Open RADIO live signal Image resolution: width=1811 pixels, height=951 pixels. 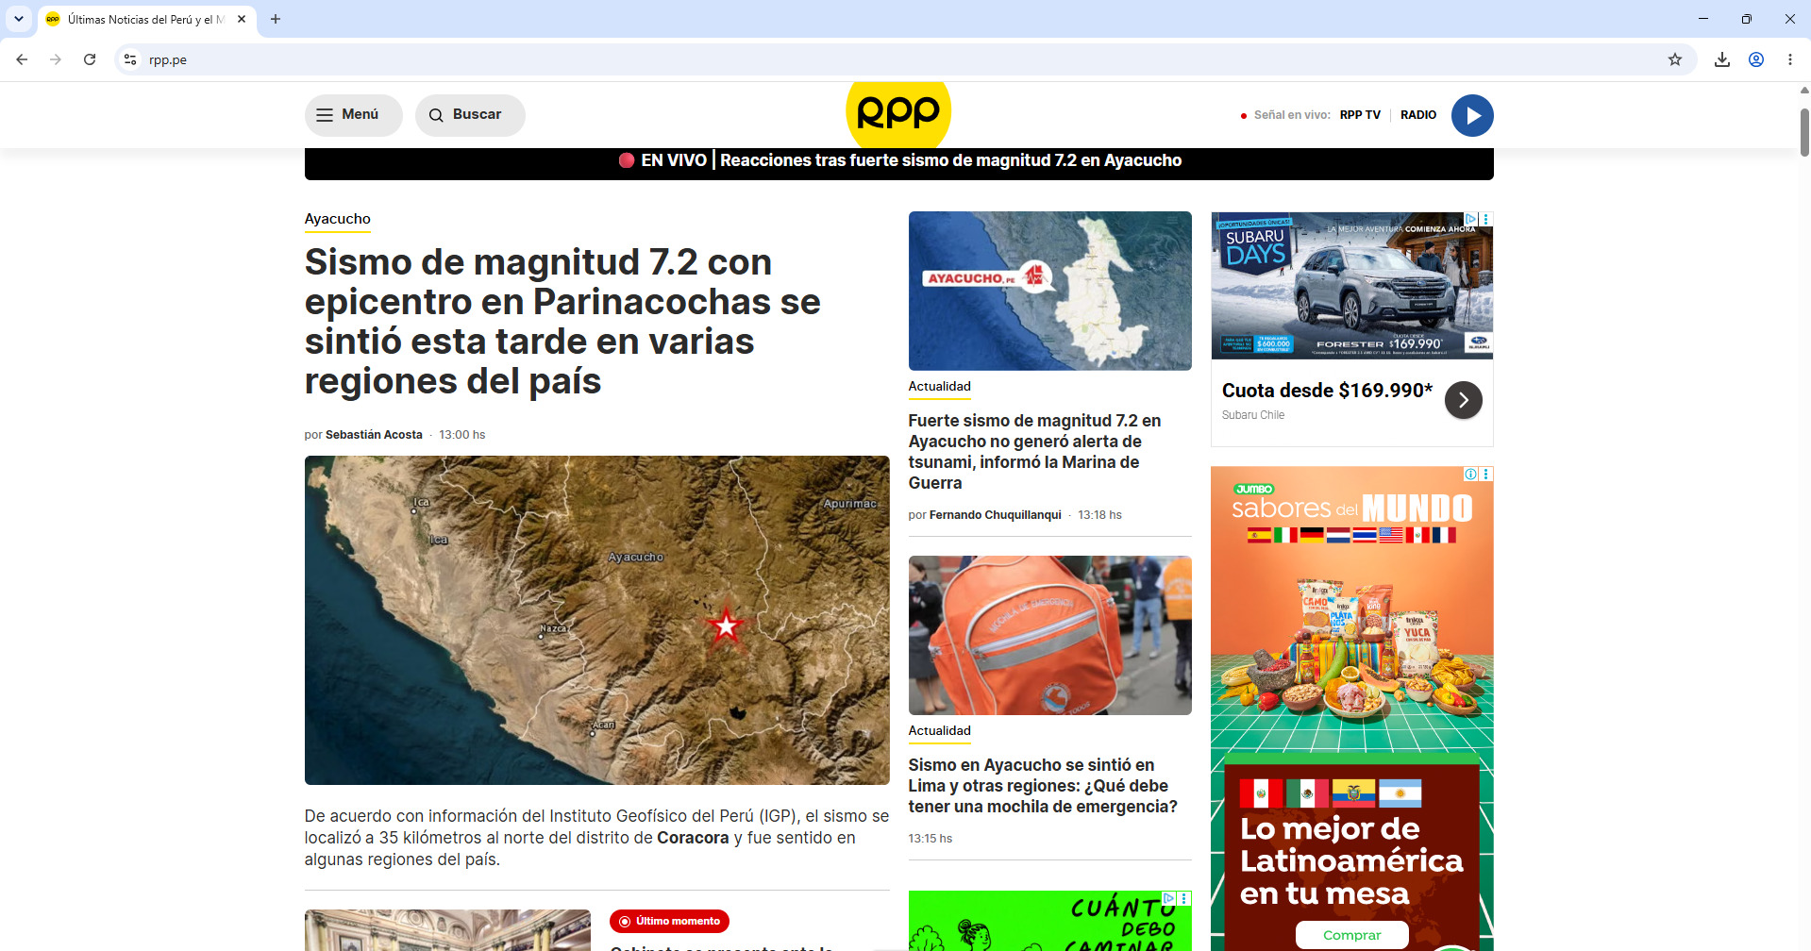coord(1418,115)
